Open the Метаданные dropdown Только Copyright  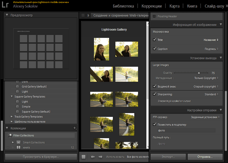206,78
